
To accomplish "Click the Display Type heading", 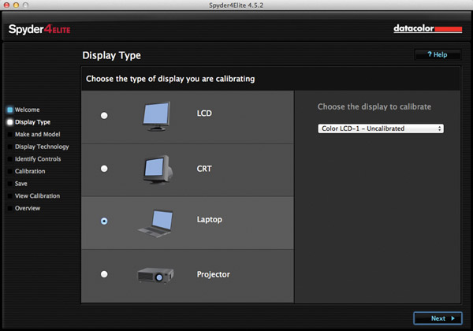I will tap(112, 55).
